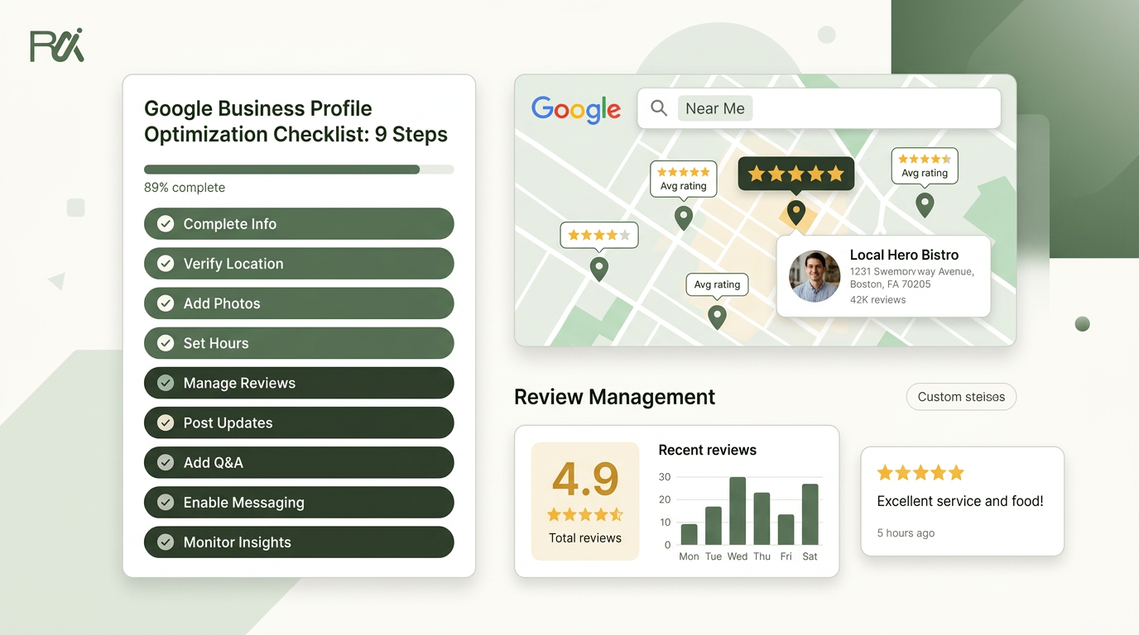Open the Verify Location step
Image resolution: width=1139 pixels, height=635 pixels.
(x=299, y=264)
